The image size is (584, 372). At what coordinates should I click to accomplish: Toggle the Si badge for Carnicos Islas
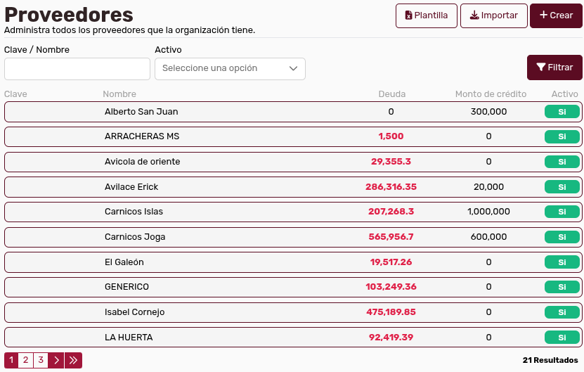click(x=562, y=212)
